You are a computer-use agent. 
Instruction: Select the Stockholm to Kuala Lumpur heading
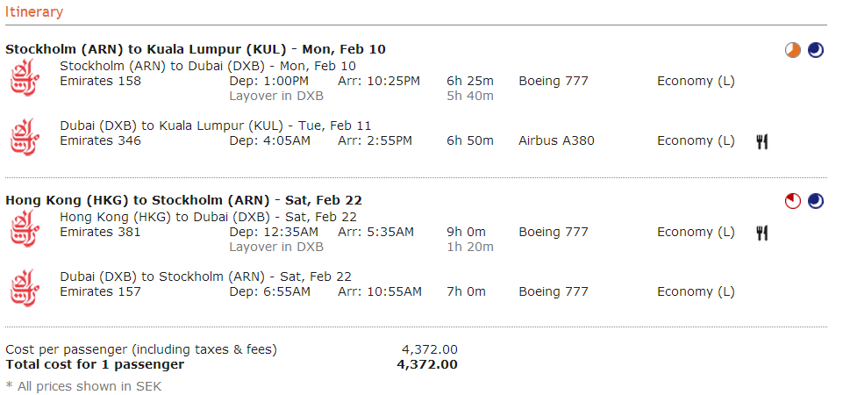tap(196, 49)
